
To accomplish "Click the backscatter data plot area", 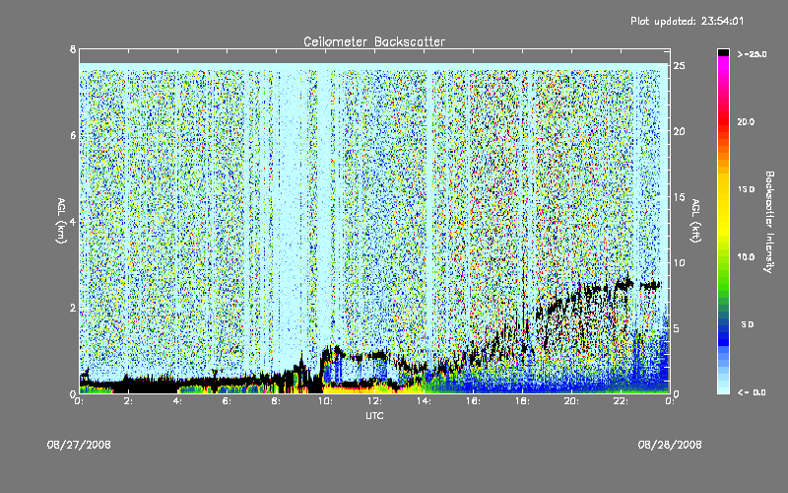I will pyautogui.click(x=374, y=221).
